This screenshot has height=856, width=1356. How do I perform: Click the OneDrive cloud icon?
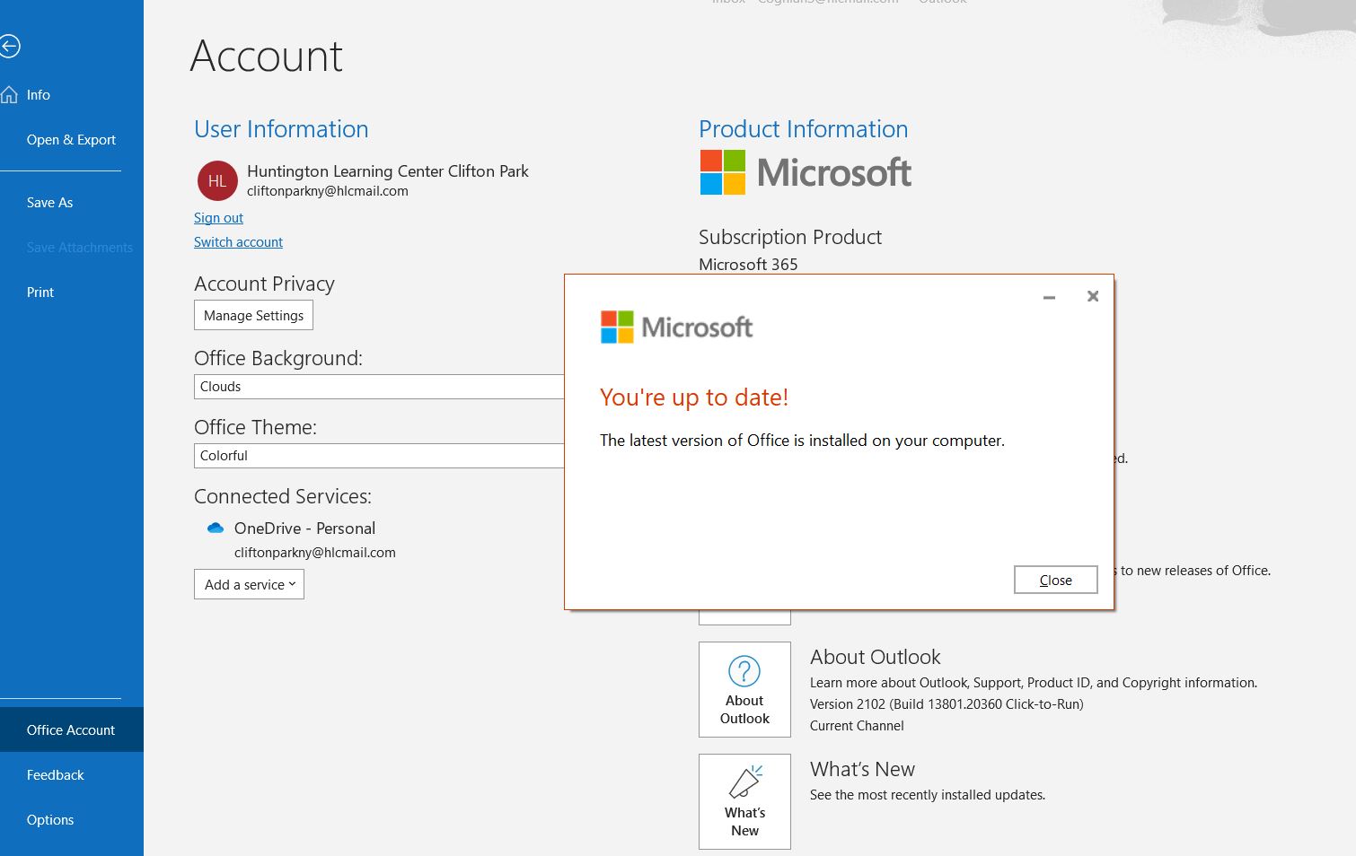click(216, 528)
